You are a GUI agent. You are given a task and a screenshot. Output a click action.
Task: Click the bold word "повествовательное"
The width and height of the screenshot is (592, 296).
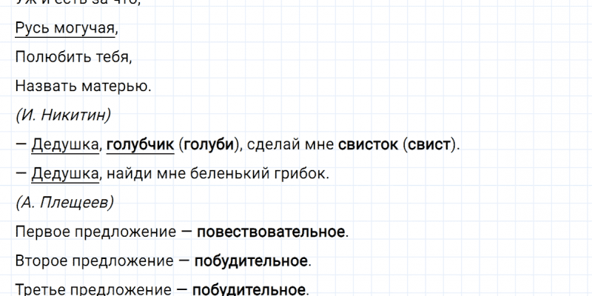(x=272, y=232)
